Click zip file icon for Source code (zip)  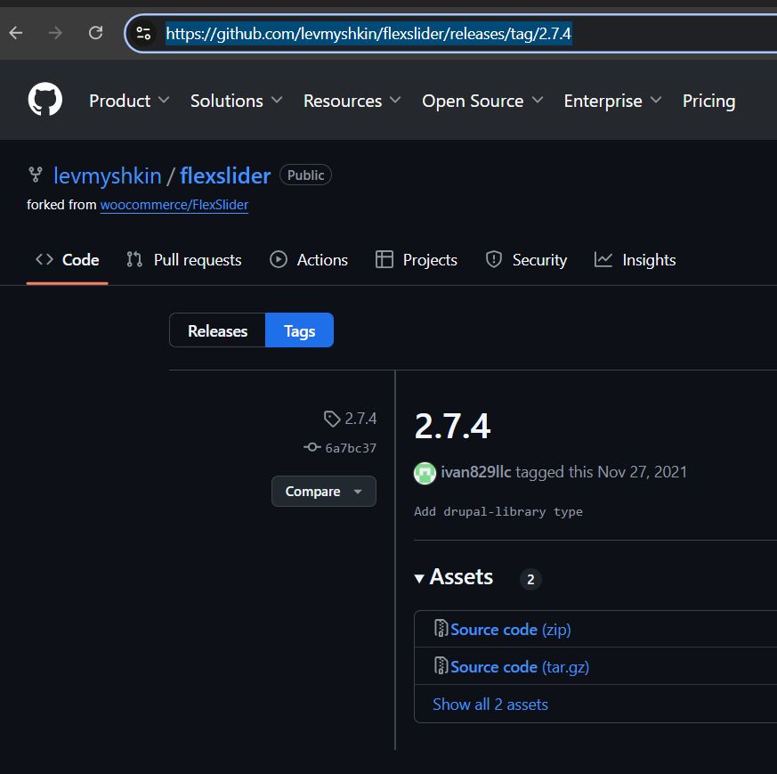441,628
